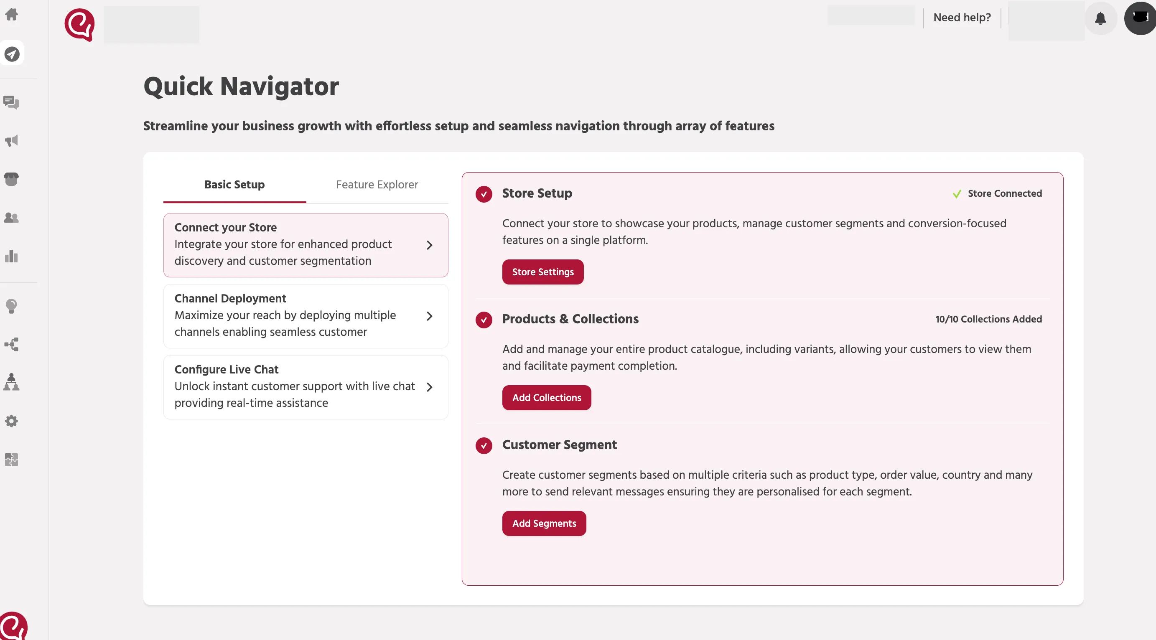Viewport: 1156px width, 640px height.
Task: Click the Store Settings button
Action: pos(542,272)
